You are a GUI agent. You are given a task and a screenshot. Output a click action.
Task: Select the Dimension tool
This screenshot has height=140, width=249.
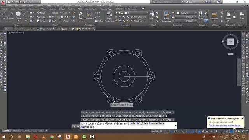[x=89, y=16]
